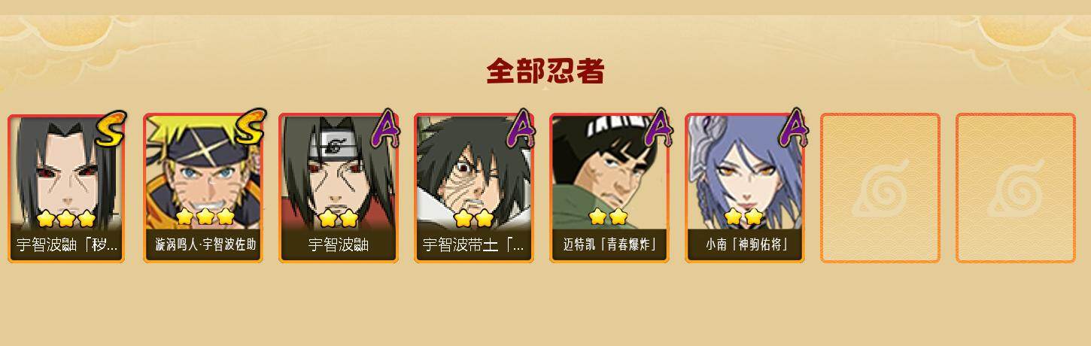Click the S rank badge on Naruto card
The image size is (1091, 346).
coord(250,128)
